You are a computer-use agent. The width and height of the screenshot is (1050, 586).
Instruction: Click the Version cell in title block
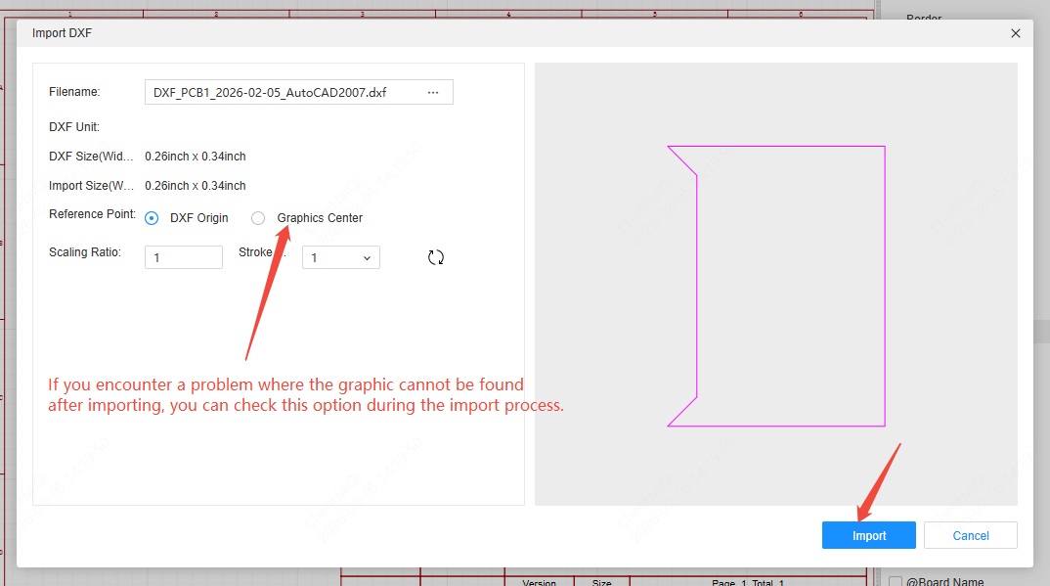pyautogui.click(x=539, y=582)
